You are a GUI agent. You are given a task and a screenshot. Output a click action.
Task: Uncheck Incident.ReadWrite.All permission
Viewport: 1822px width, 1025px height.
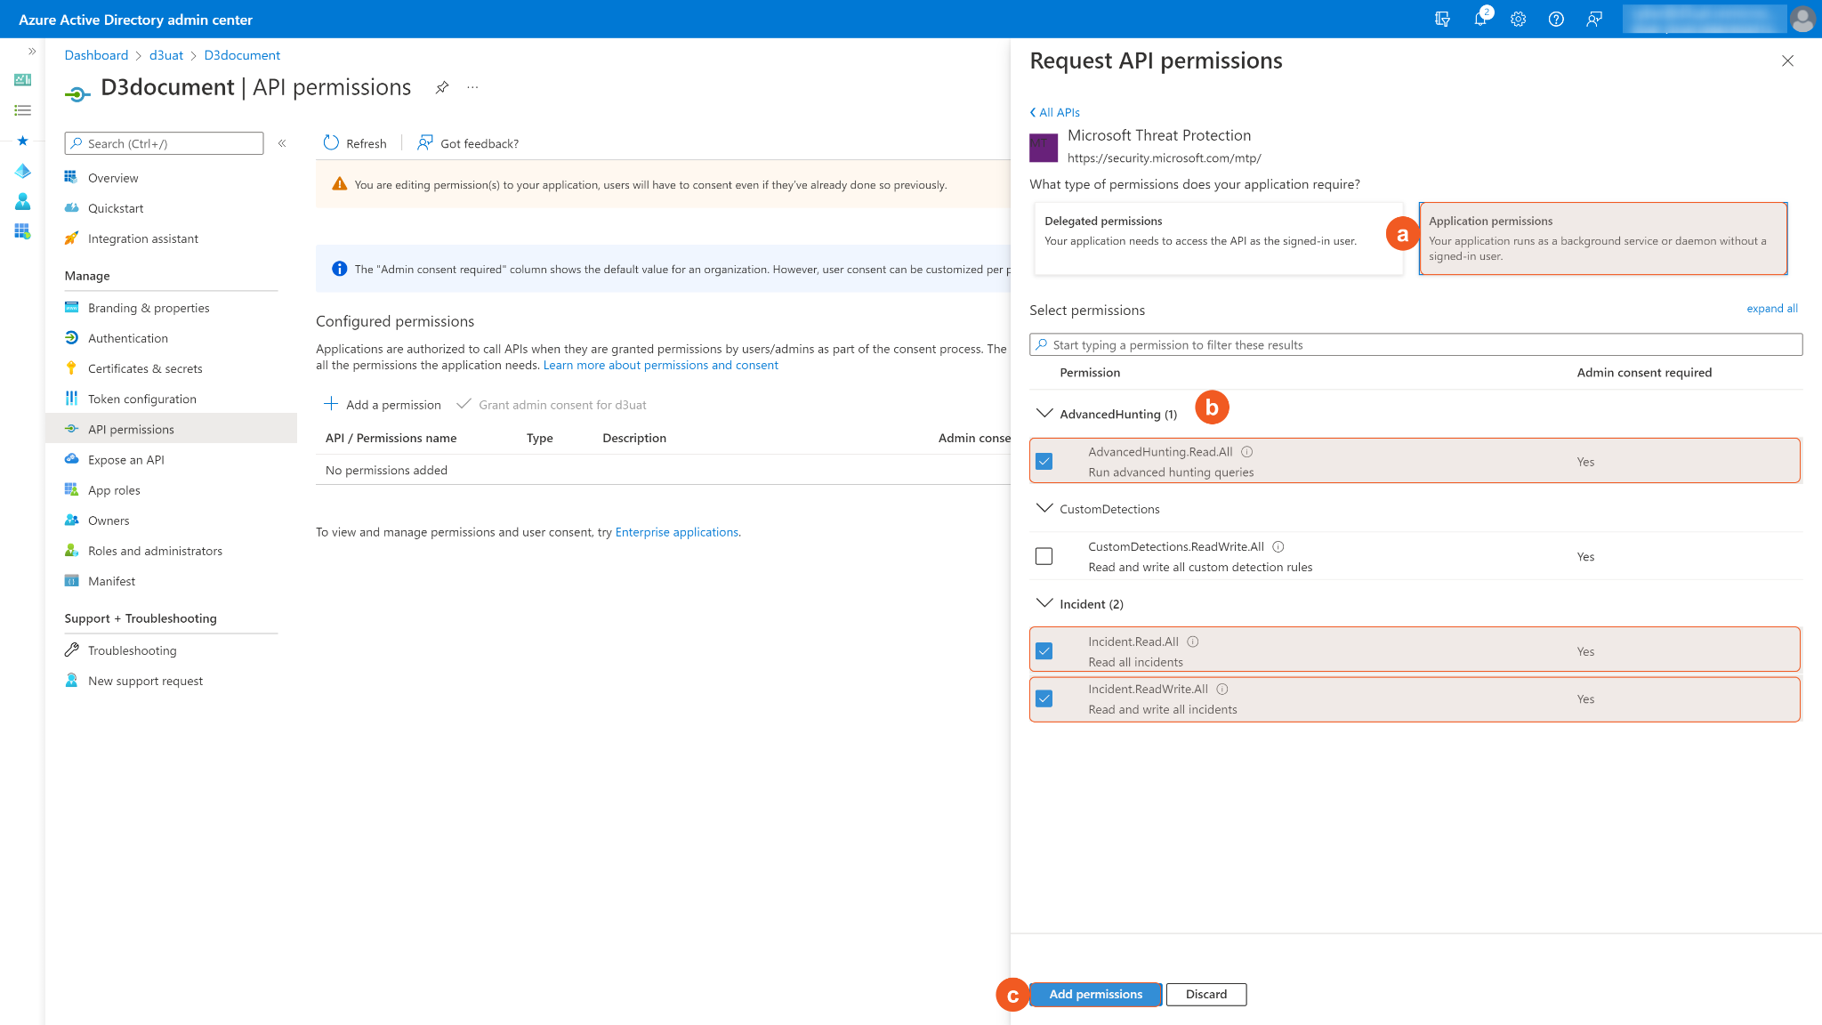(x=1044, y=699)
